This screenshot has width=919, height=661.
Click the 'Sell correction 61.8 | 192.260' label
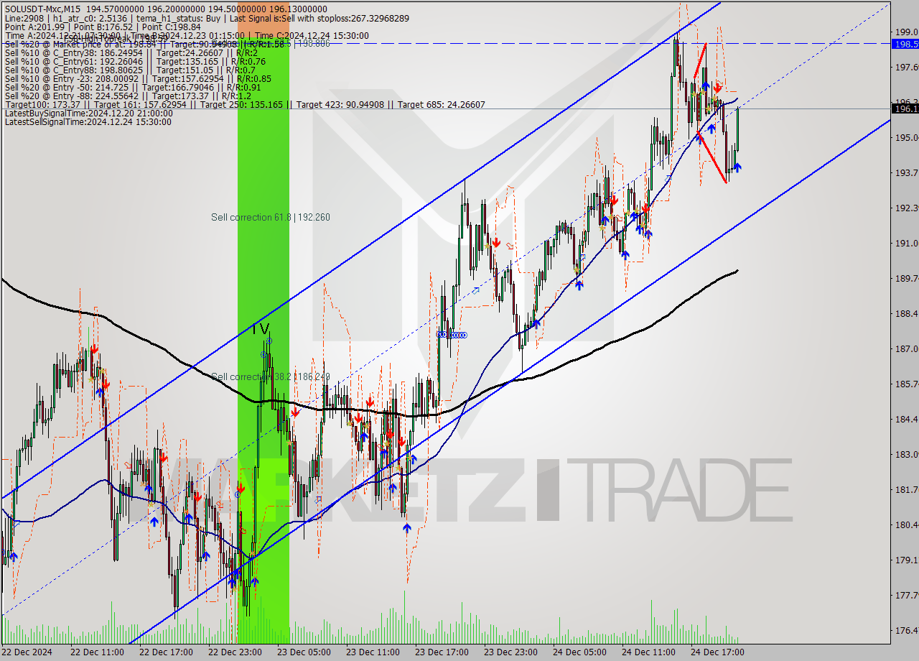click(271, 217)
